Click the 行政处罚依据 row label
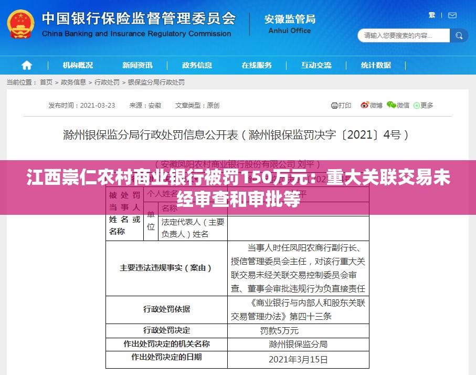 click(x=166, y=309)
